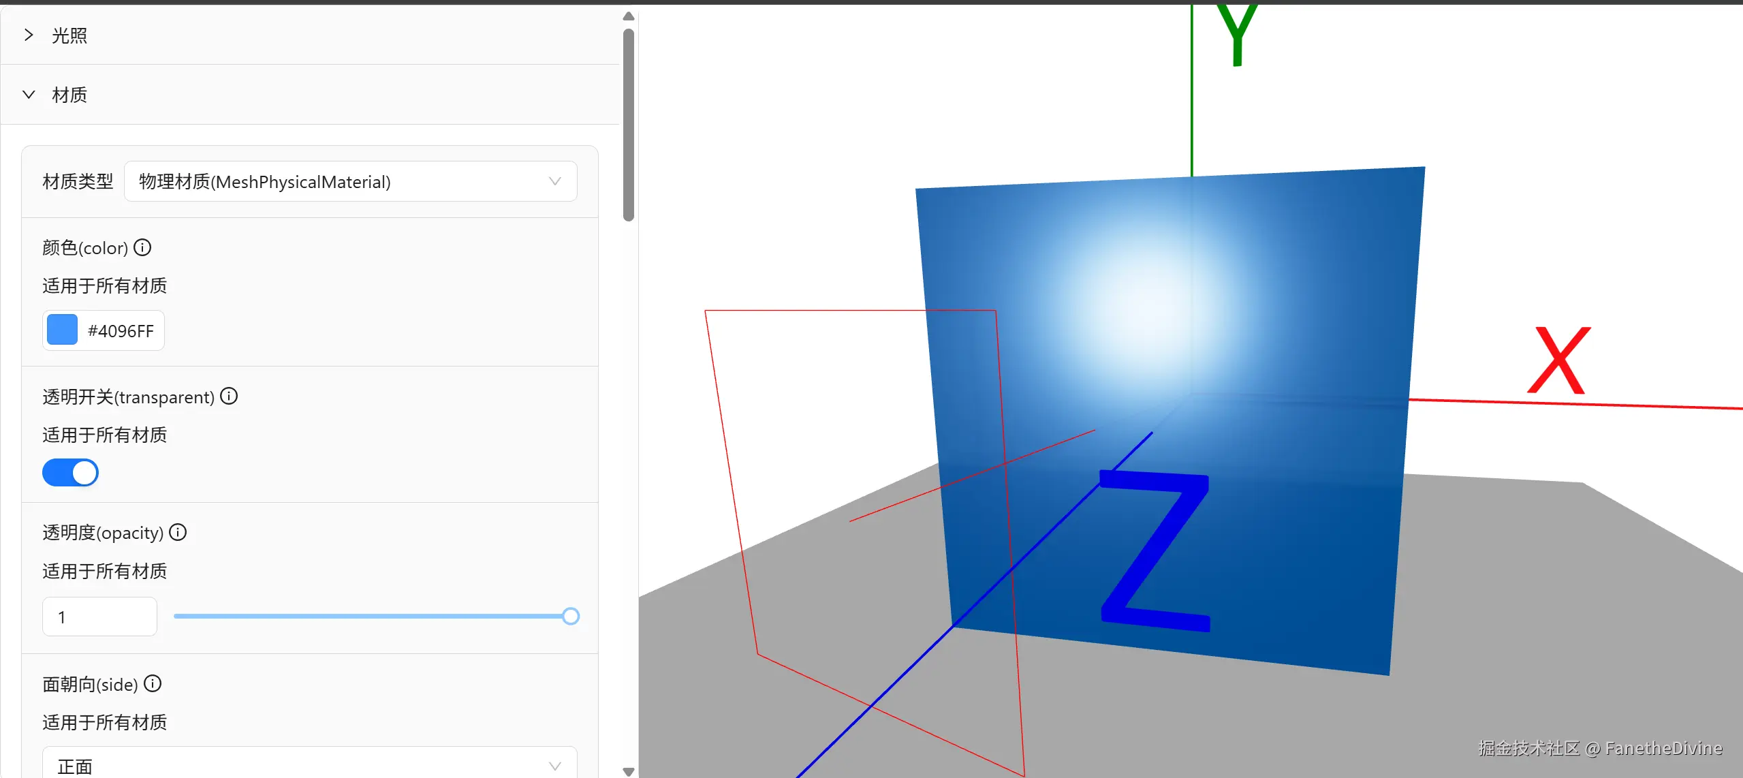
Task: Click the blue Z axis label
Action: coord(1155,550)
